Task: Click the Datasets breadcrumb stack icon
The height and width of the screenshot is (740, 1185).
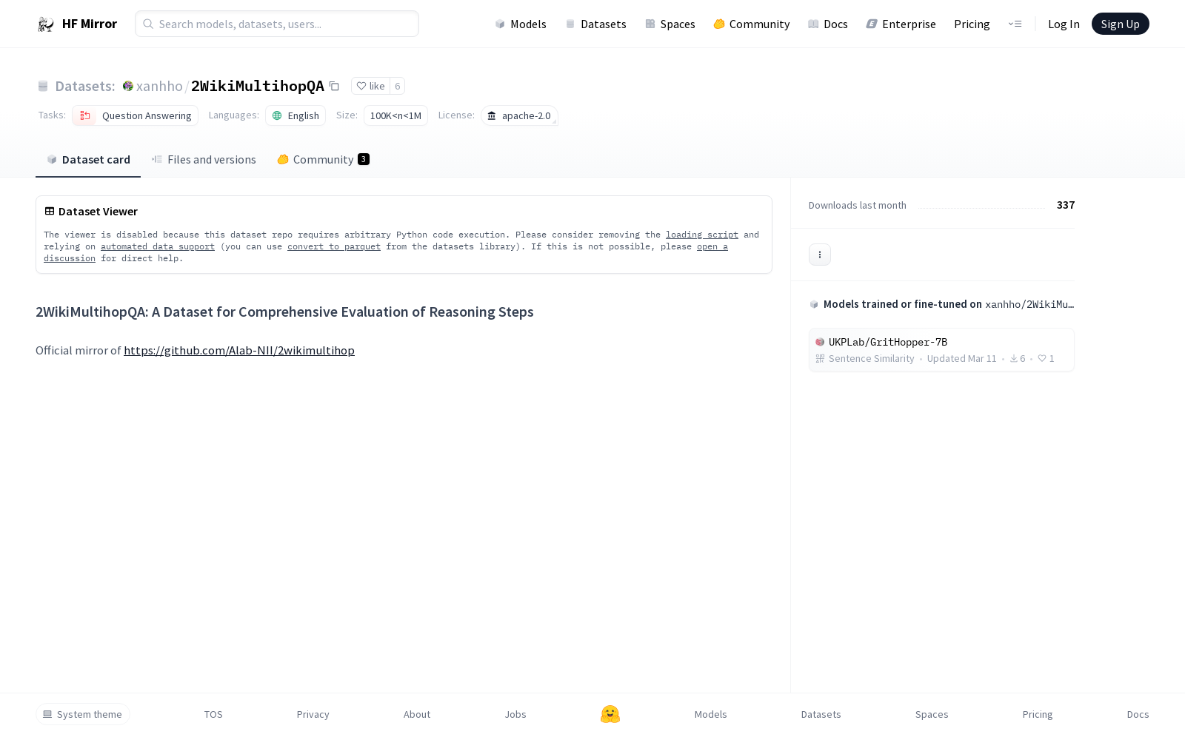Action: [43, 86]
